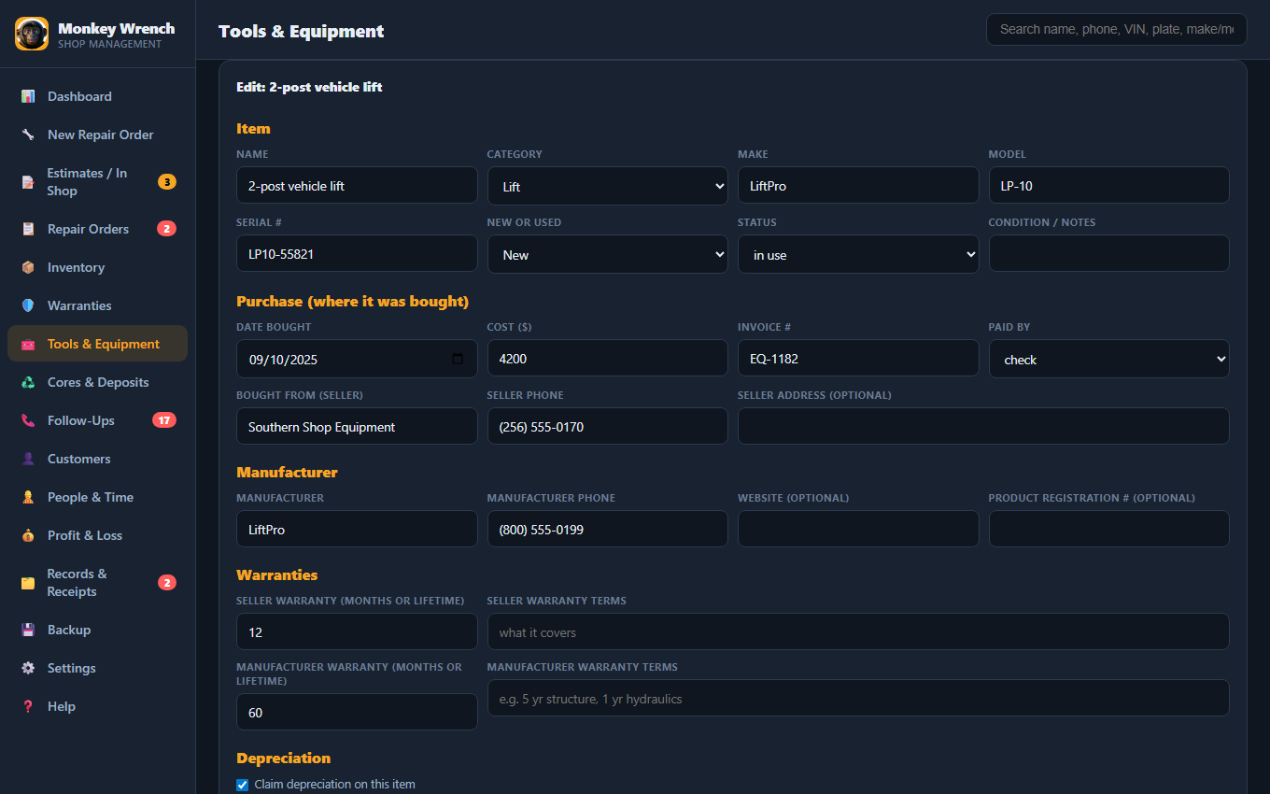Click the Records & Receipts folder icon
The image size is (1270, 794).
tap(28, 583)
